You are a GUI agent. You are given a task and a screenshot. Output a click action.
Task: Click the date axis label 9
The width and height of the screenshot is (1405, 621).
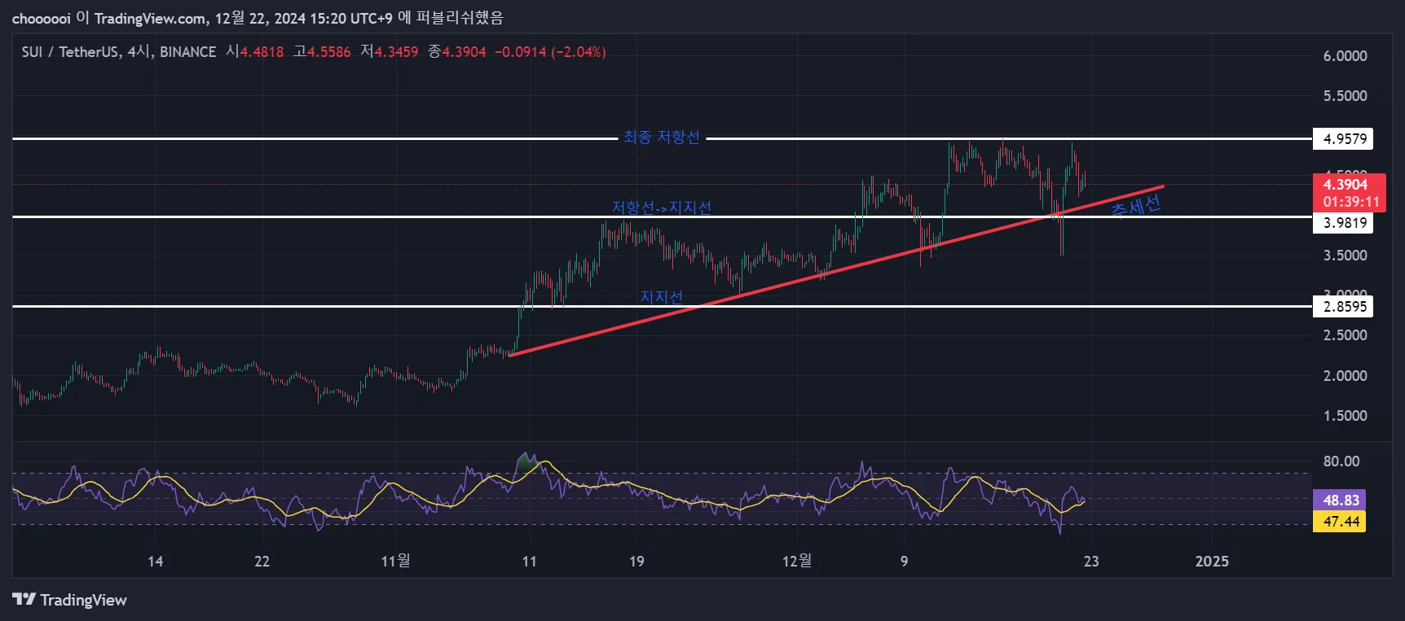pyautogui.click(x=904, y=561)
